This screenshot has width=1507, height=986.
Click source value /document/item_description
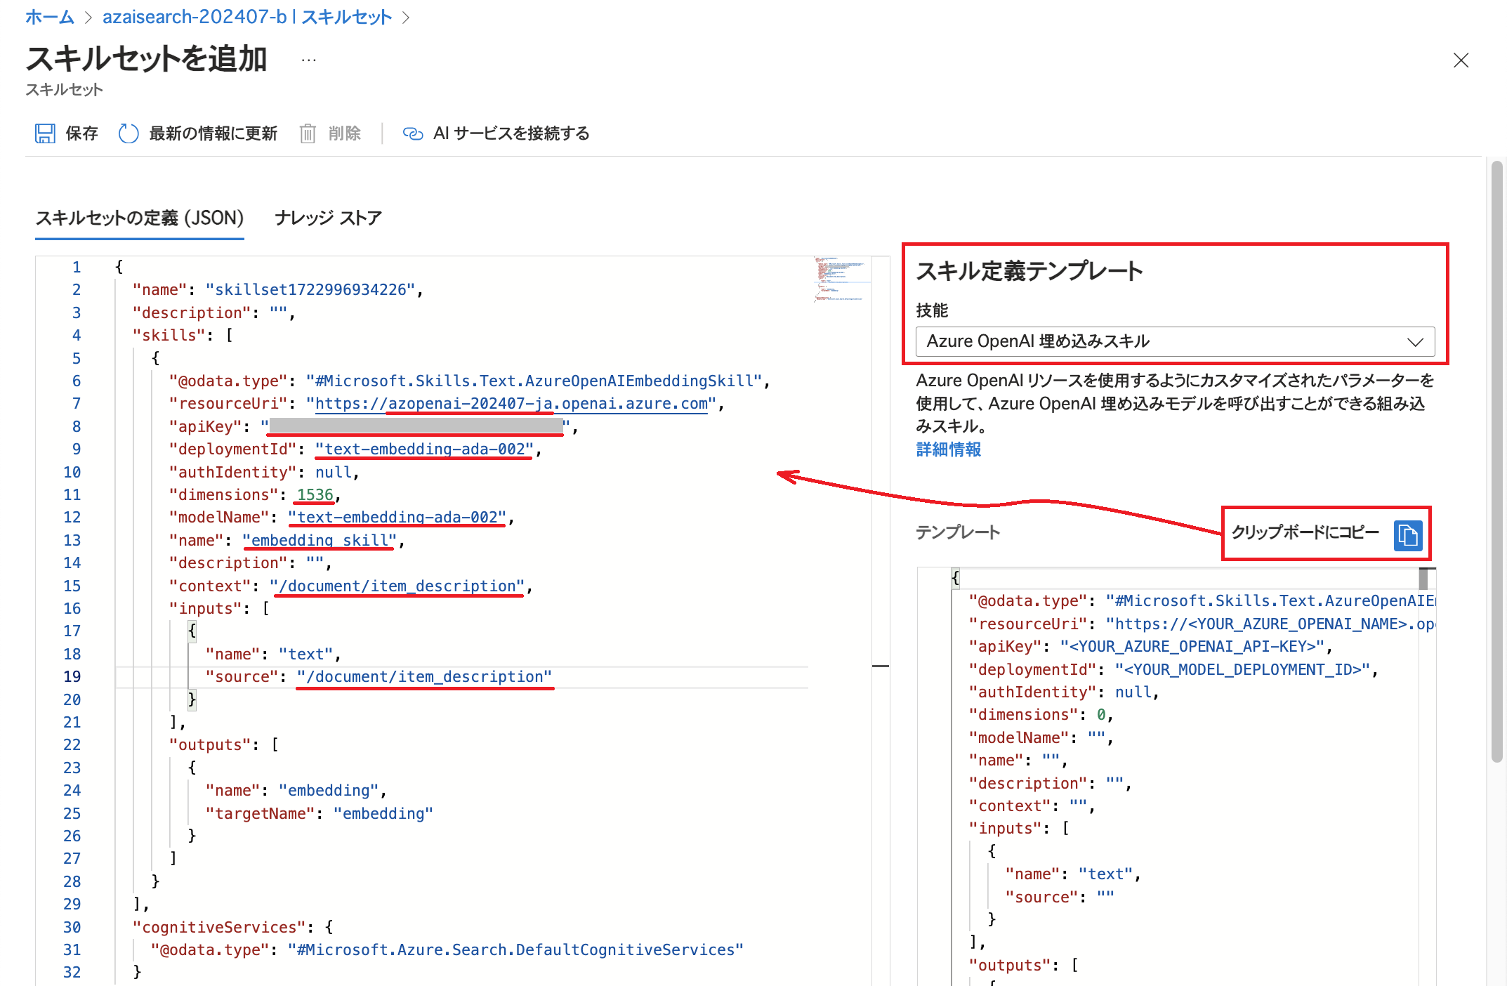tap(425, 677)
